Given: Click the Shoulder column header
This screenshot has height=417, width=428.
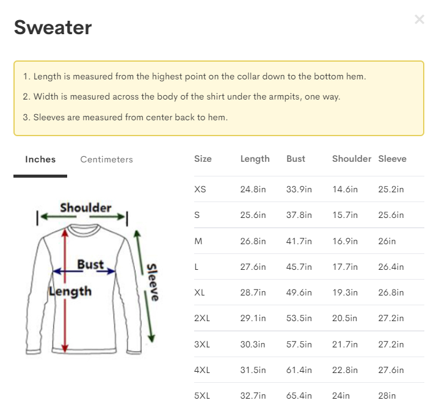Looking at the screenshot, I should pyautogui.click(x=351, y=159).
